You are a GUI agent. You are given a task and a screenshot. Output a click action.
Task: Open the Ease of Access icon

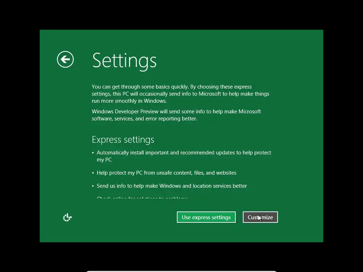(x=67, y=217)
